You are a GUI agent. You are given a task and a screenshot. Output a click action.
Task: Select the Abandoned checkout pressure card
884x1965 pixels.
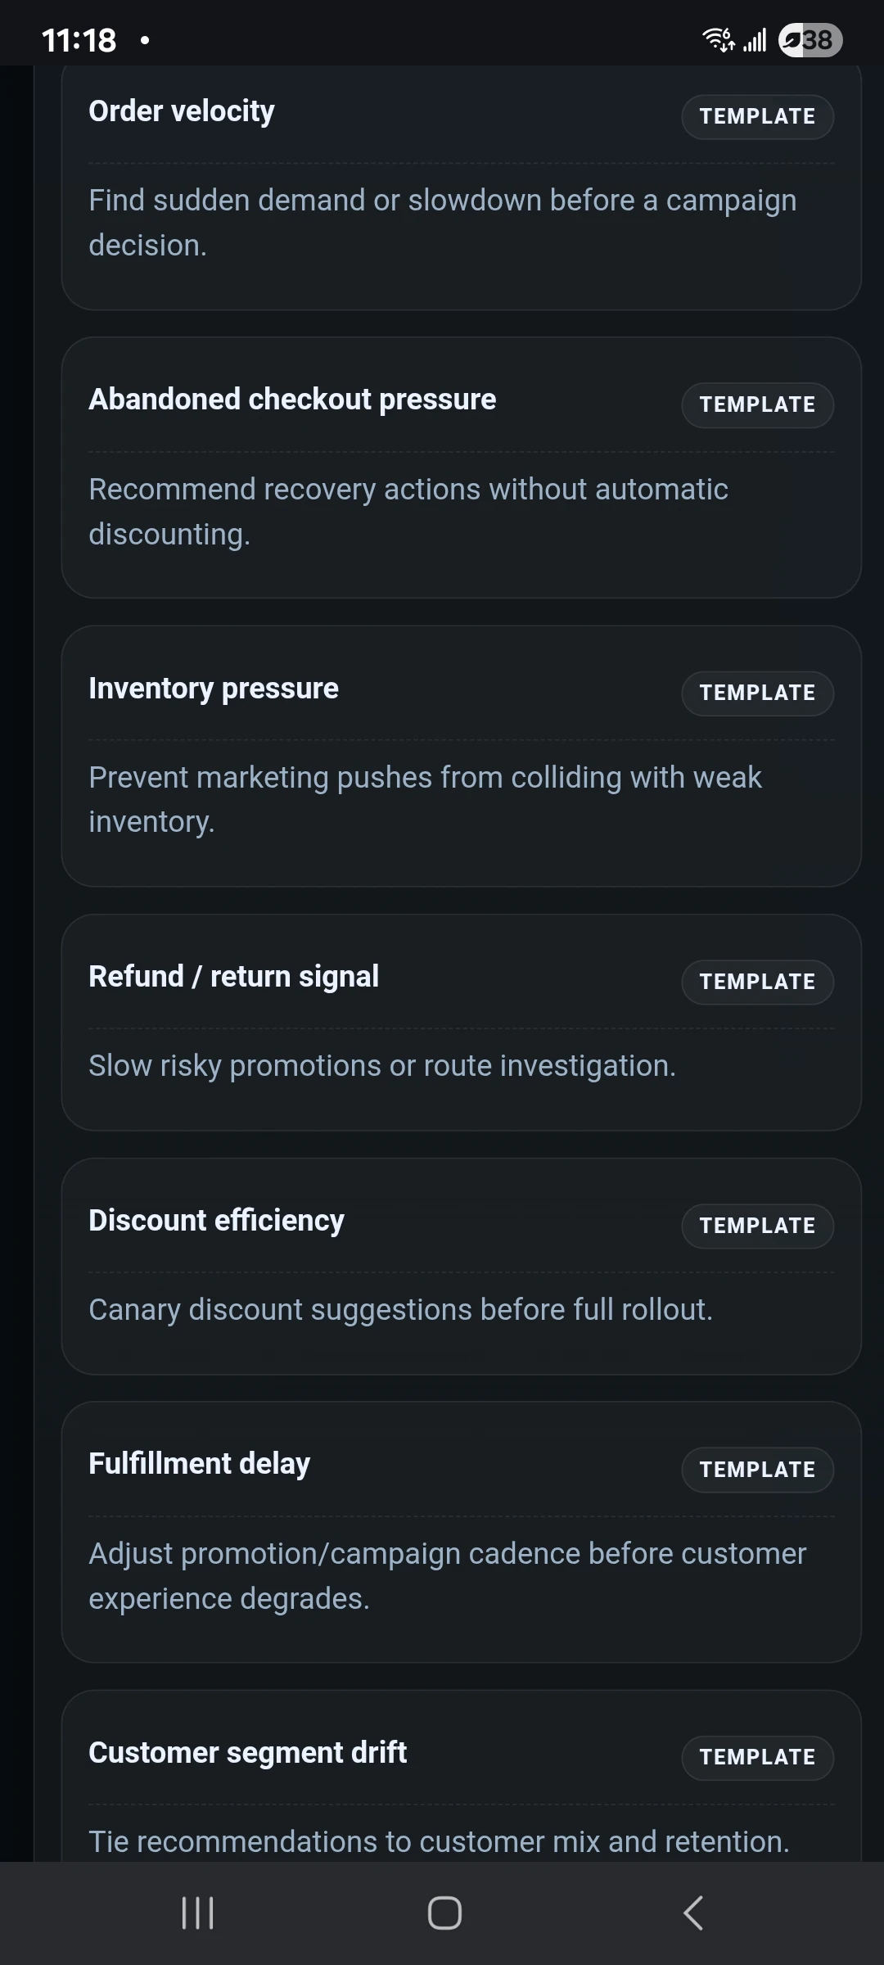click(292, 400)
